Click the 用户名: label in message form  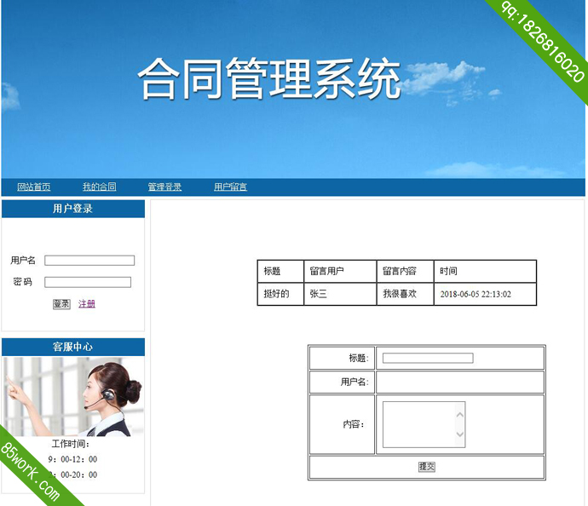point(355,382)
